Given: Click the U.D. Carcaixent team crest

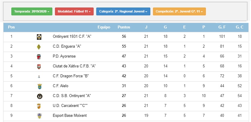Looking at the screenshot, I should (39, 106).
